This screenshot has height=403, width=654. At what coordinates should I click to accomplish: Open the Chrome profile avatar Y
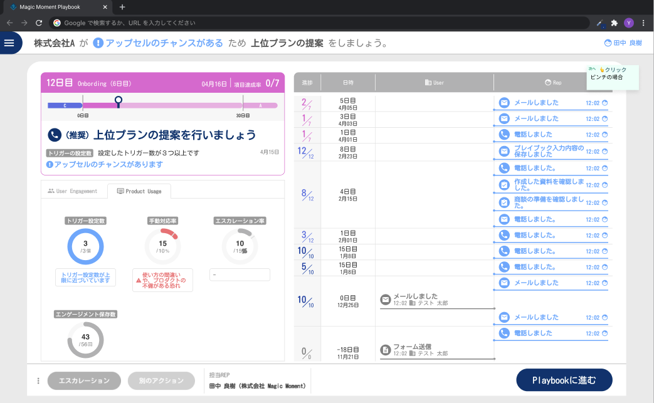[628, 23]
